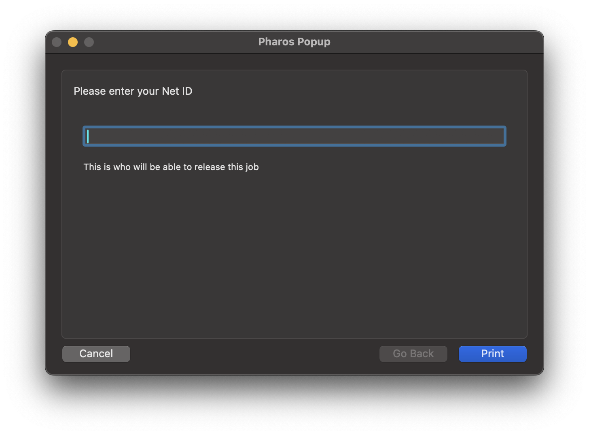The width and height of the screenshot is (589, 435).
Task: Click the close window control
Action: pyautogui.click(x=57, y=42)
